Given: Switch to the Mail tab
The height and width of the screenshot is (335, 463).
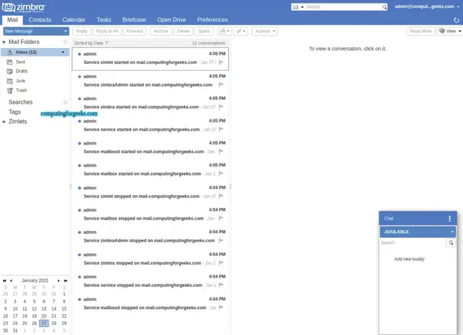Looking at the screenshot, I should (13, 20).
